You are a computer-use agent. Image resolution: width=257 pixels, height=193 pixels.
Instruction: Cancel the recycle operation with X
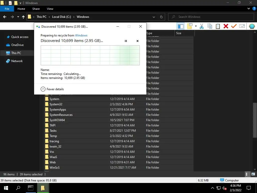click(137, 41)
